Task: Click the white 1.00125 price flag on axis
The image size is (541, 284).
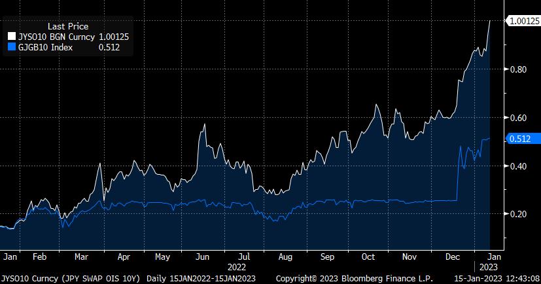Action: pyautogui.click(x=523, y=21)
